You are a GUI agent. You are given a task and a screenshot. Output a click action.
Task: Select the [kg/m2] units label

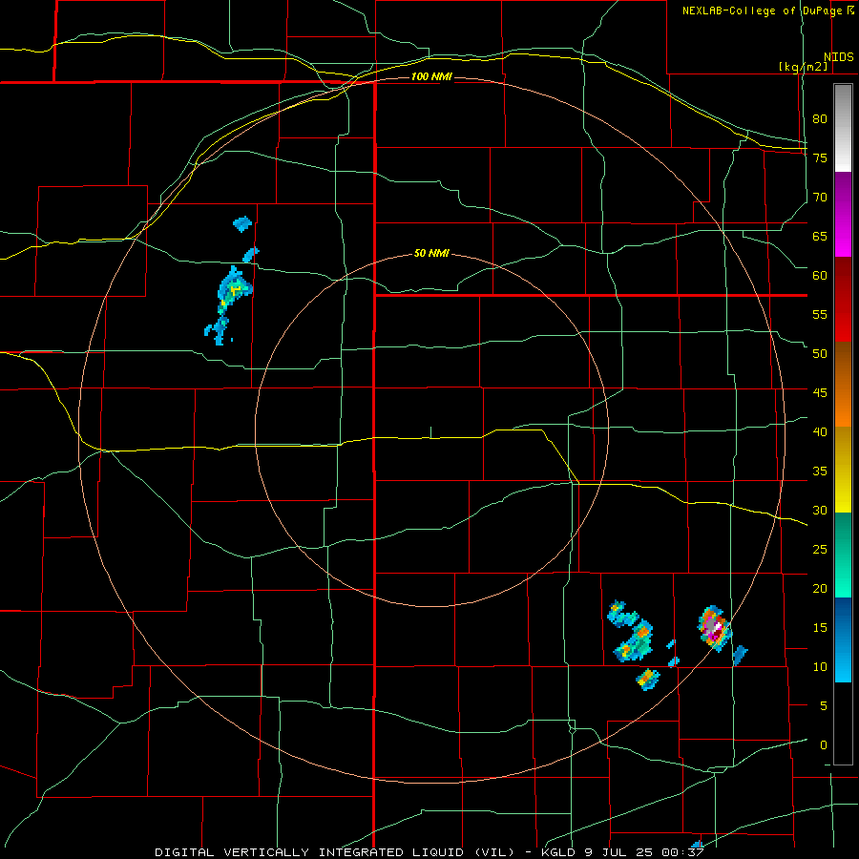[x=803, y=67]
